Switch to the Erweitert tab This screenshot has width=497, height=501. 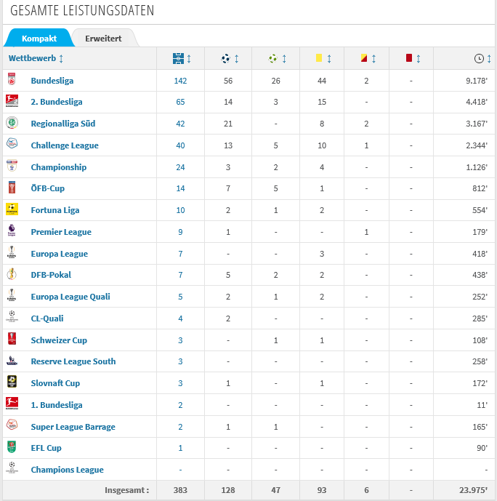103,39
